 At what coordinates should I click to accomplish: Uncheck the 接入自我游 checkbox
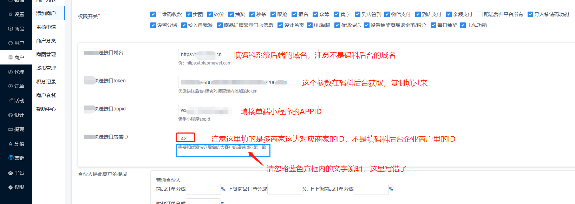[x=184, y=25]
